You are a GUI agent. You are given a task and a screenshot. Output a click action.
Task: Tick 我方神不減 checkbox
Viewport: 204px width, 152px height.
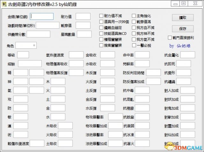pos(134,33)
